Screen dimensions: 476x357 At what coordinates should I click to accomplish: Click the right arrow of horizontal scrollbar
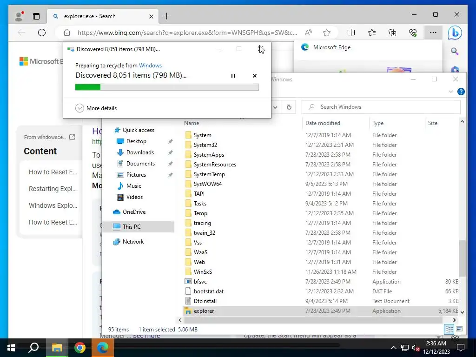point(455,320)
